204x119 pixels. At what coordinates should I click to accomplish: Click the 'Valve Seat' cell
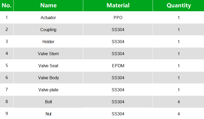48,66
